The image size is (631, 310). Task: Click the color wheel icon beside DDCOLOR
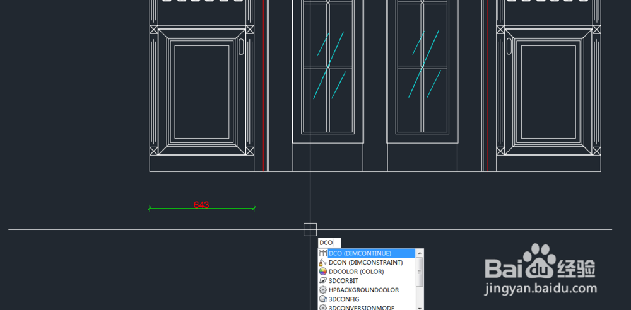pyautogui.click(x=322, y=272)
